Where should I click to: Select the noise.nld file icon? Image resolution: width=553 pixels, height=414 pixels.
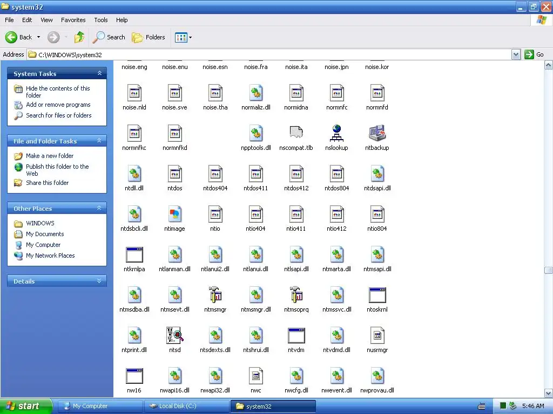click(x=134, y=93)
